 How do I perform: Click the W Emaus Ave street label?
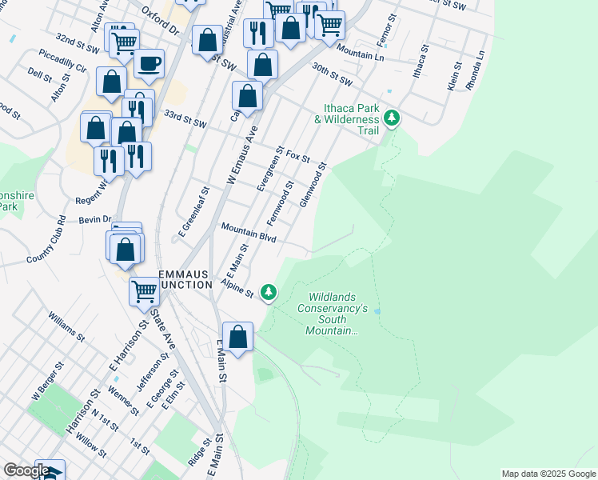242,155
